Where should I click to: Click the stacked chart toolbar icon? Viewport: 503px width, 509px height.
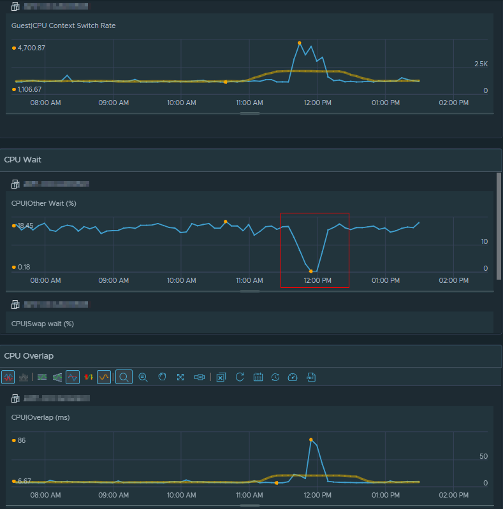[24, 377]
